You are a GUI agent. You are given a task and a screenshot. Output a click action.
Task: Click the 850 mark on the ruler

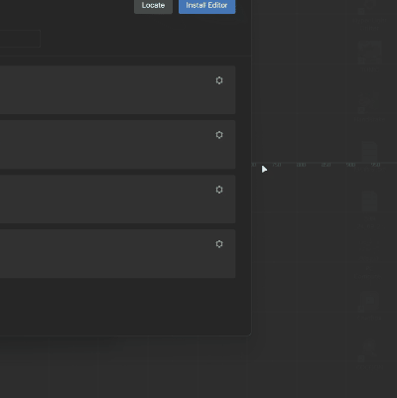[326, 165]
